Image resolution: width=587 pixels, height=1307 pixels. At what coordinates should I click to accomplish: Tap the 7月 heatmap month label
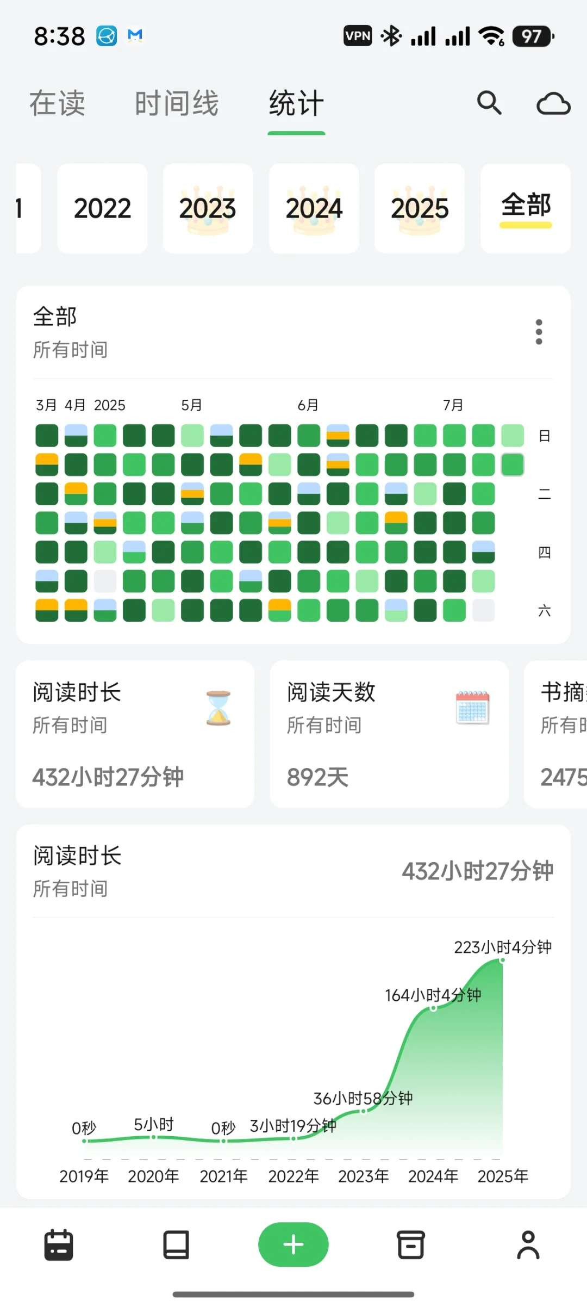pyautogui.click(x=453, y=405)
